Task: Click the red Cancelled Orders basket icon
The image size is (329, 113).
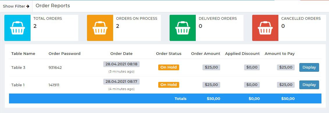Action: tap(265, 28)
